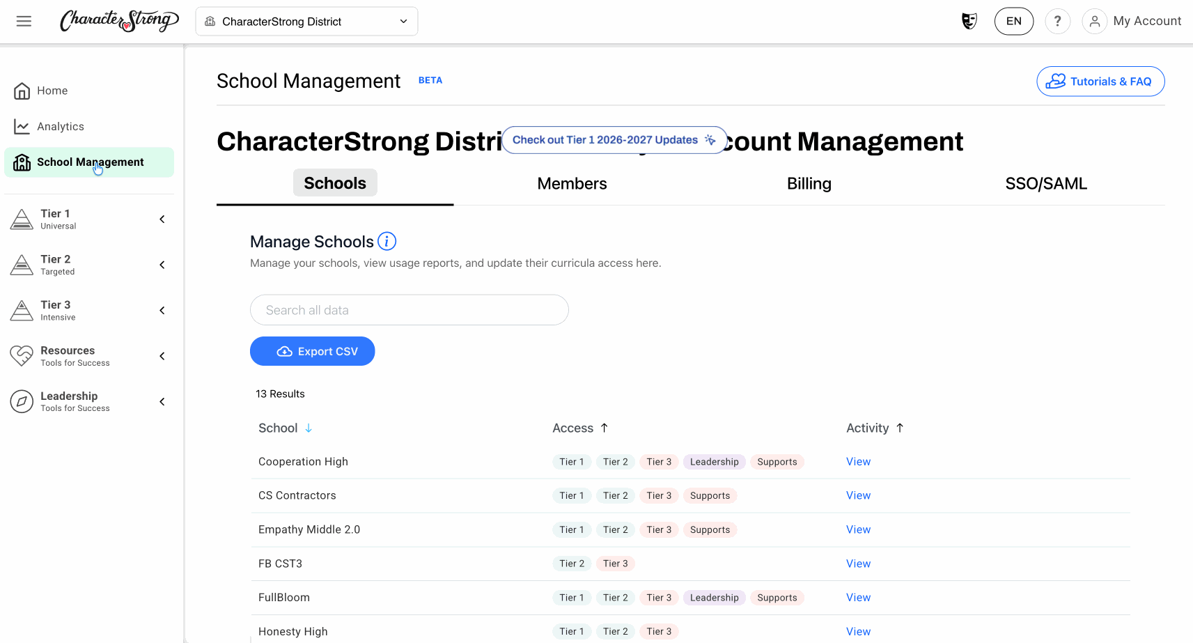
Task: Click the theater mask icon in header
Action: [x=969, y=21]
